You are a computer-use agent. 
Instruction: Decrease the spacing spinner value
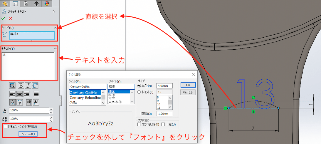point(51,120)
